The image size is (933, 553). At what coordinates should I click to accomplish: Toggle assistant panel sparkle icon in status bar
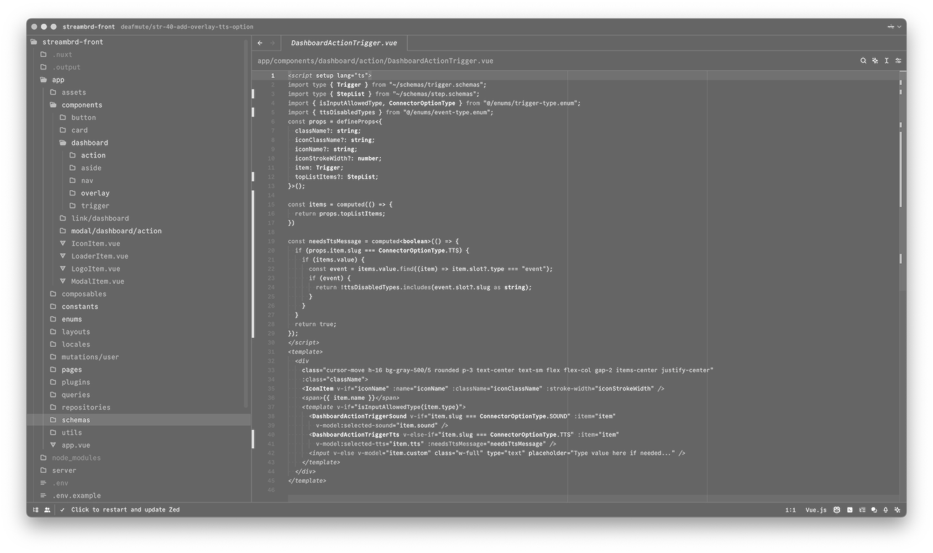(897, 510)
